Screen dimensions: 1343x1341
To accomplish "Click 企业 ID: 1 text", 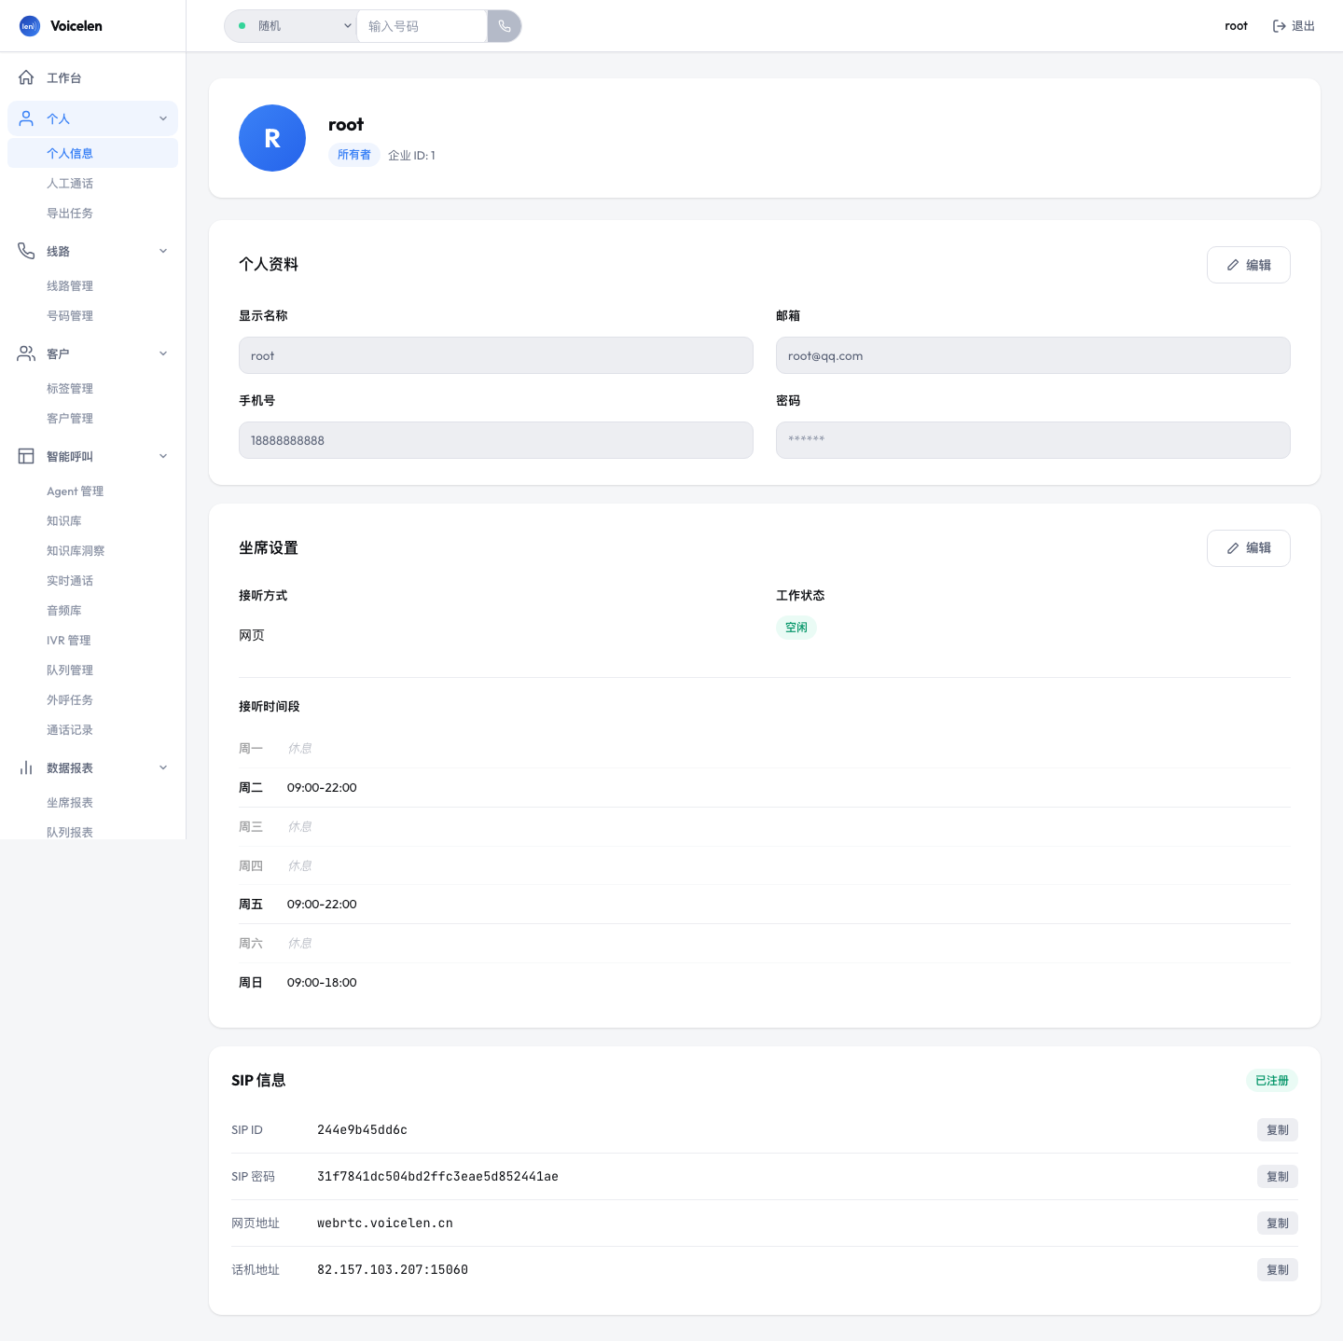I will coord(411,156).
